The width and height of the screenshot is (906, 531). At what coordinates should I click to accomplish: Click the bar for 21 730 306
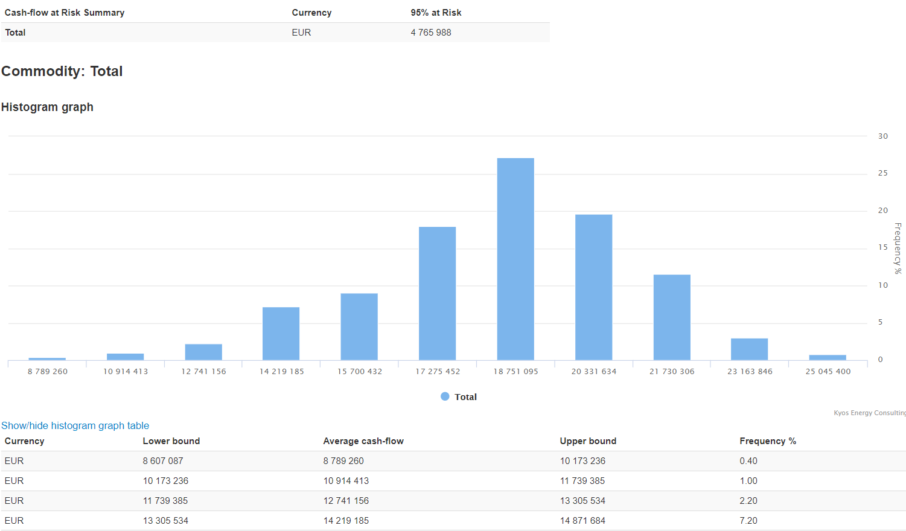click(x=672, y=317)
